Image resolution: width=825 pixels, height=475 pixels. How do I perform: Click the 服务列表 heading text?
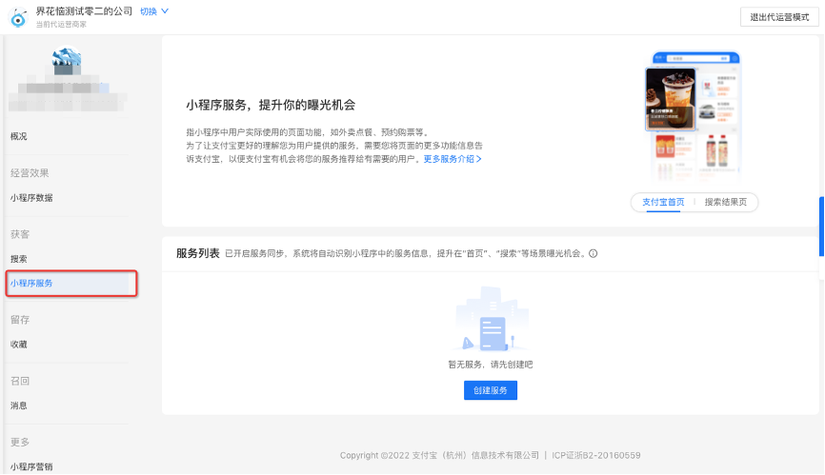[198, 253]
